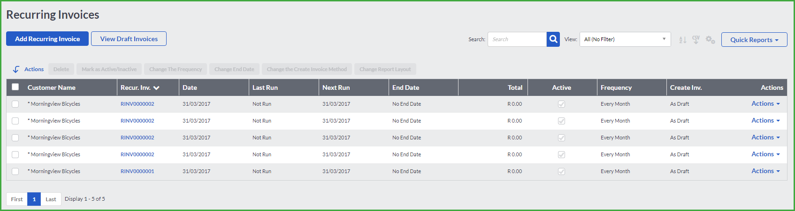Sort by End Date column header
This screenshot has height=211, width=795.
[x=406, y=87]
